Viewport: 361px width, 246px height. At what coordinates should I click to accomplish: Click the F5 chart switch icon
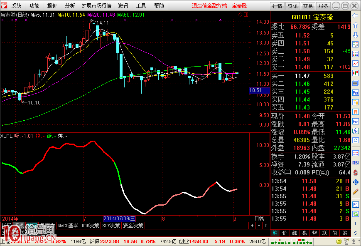click(x=356, y=204)
